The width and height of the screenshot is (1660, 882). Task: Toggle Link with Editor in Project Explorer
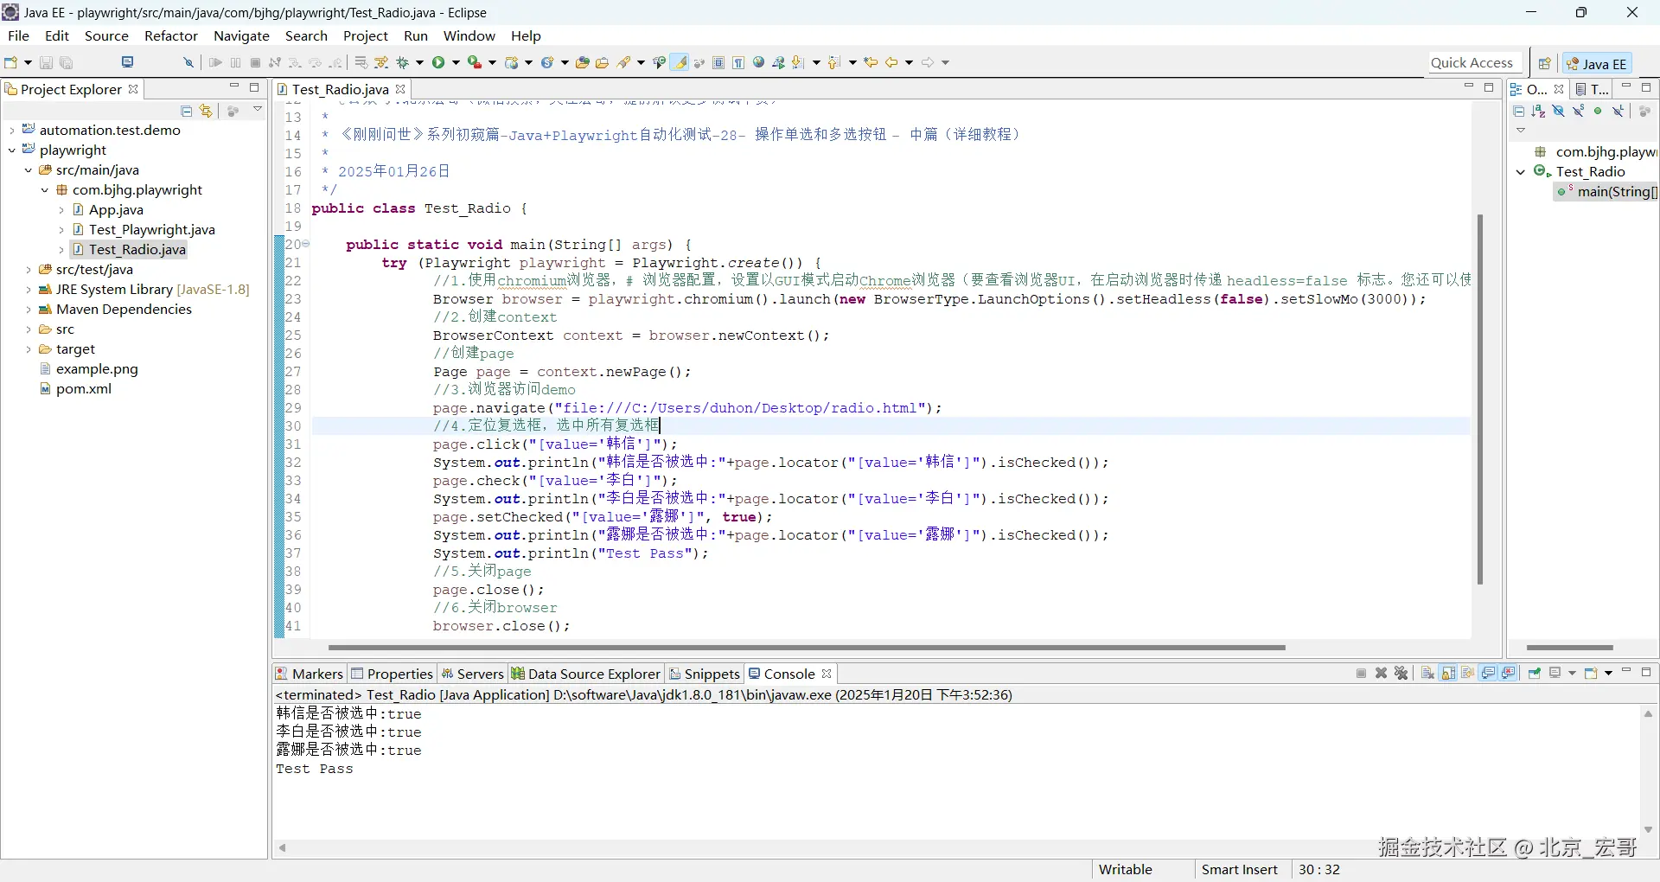[206, 111]
